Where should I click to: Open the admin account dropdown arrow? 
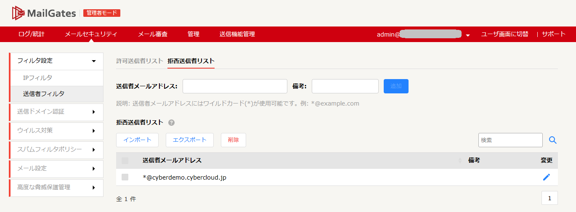(468, 35)
